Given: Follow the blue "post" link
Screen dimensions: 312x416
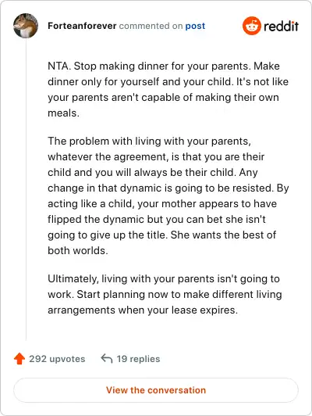Looking at the screenshot, I should point(195,26).
